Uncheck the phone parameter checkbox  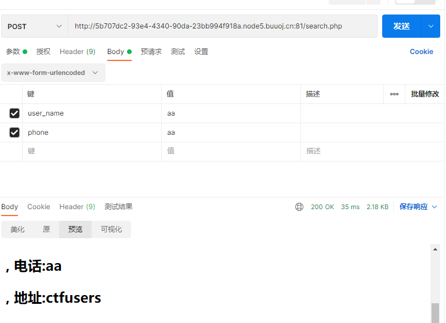(x=14, y=132)
